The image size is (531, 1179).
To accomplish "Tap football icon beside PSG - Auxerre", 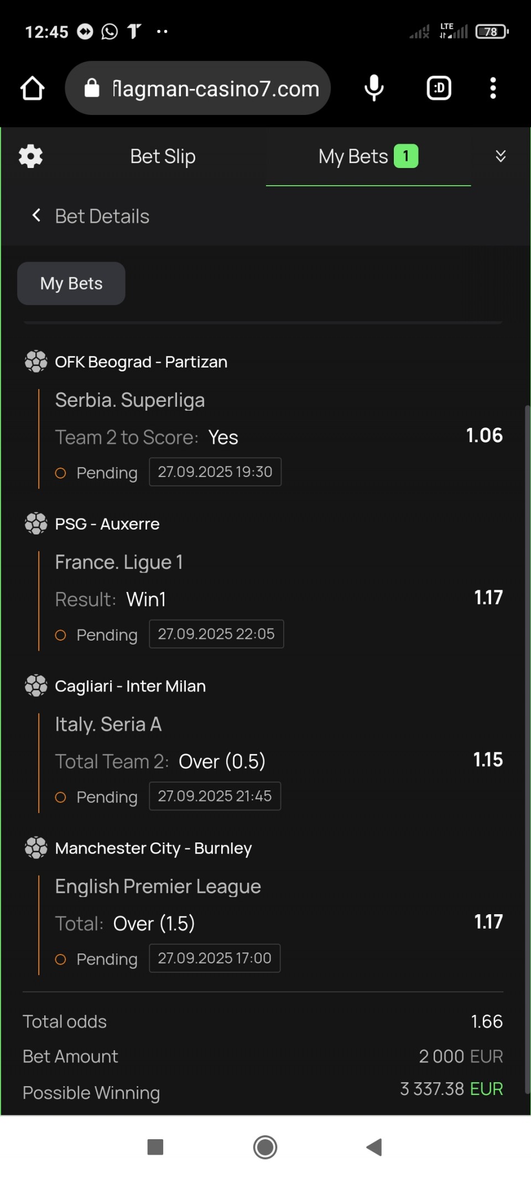I will [x=36, y=523].
